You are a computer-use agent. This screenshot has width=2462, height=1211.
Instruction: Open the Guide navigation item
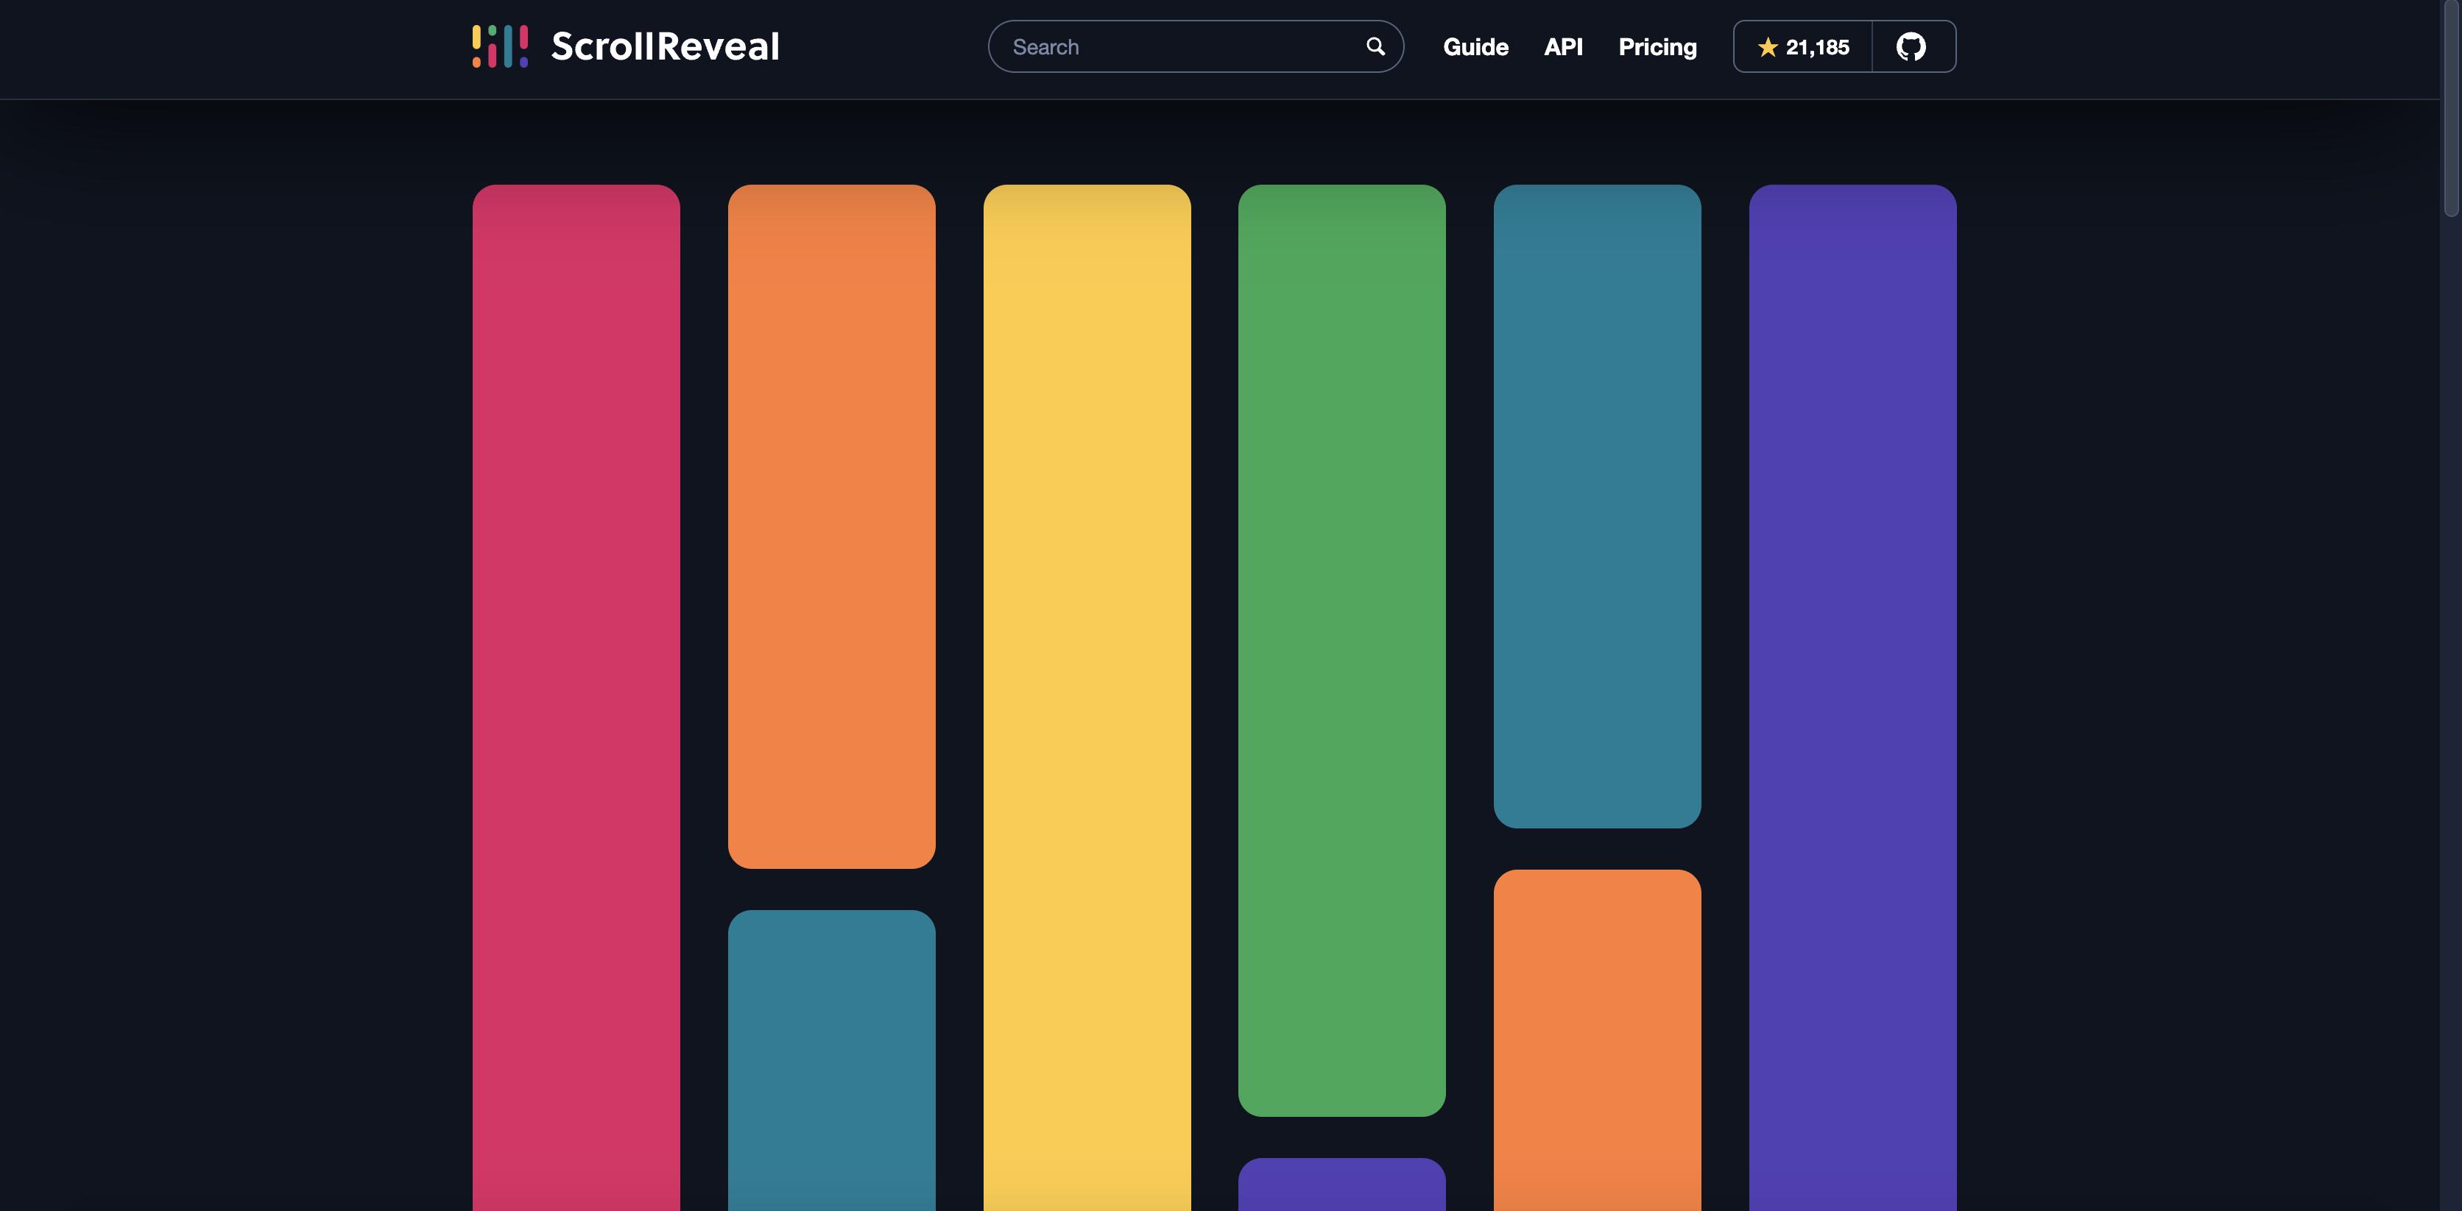pos(1475,47)
